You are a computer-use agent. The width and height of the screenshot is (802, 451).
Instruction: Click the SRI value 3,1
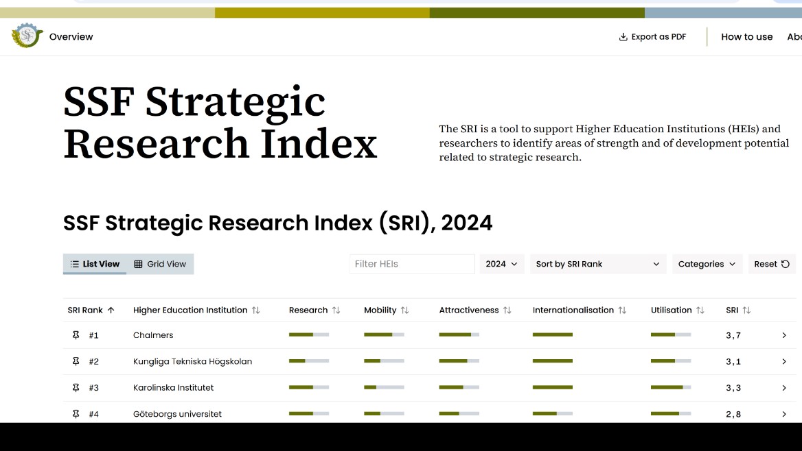(x=733, y=362)
